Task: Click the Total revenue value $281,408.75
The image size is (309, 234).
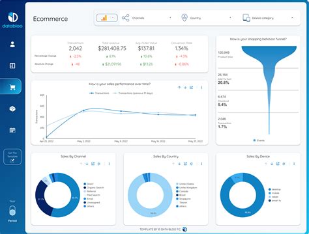Action: coord(112,48)
